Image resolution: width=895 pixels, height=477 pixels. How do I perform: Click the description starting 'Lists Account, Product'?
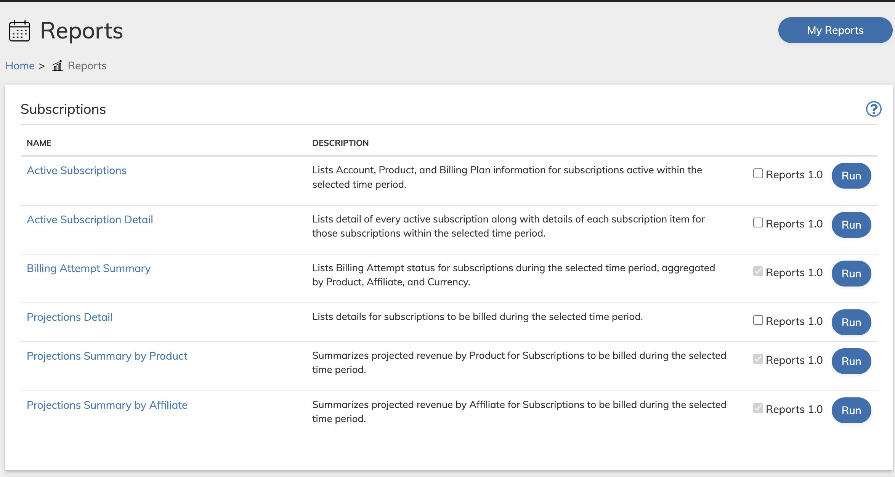(x=507, y=177)
